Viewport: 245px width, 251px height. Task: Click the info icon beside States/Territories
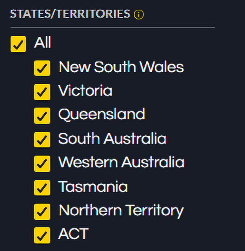click(139, 15)
